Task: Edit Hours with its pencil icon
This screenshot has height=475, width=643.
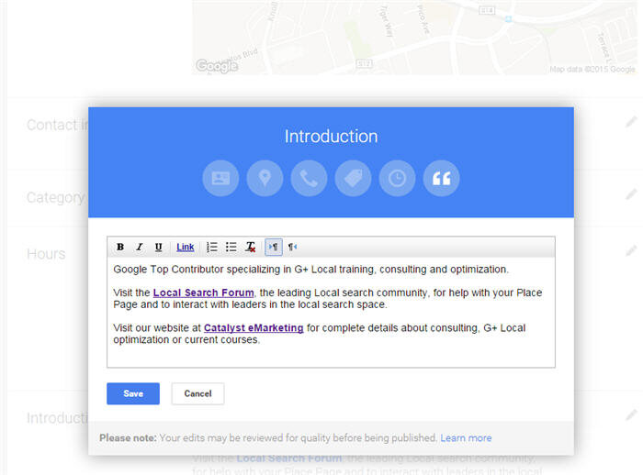Action: pos(631,250)
